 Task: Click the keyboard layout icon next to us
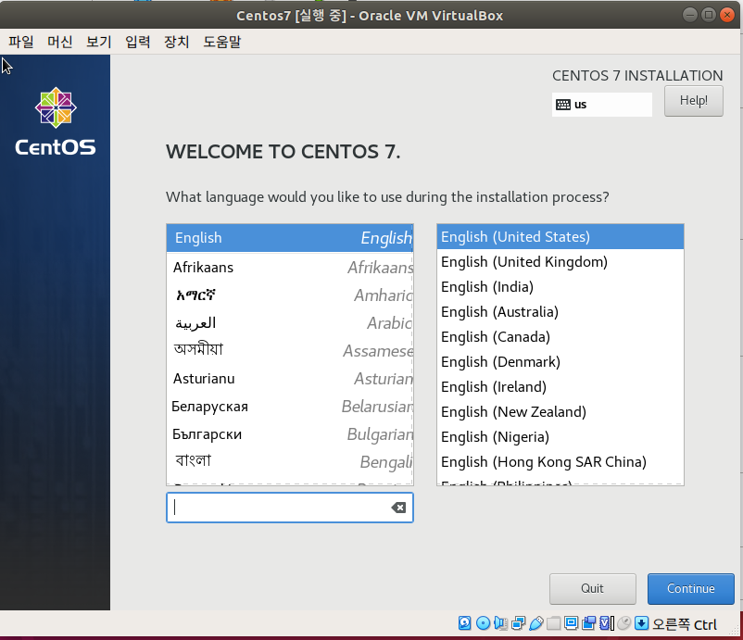click(x=563, y=105)
